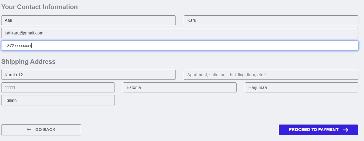Click the right arrow icon beside Proceed to Payment
Viewport: 364px width, 141px height.
(345, 130)
